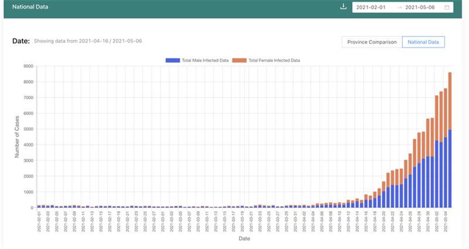Click the 9000 y-axis tick label

pos(29,66)
